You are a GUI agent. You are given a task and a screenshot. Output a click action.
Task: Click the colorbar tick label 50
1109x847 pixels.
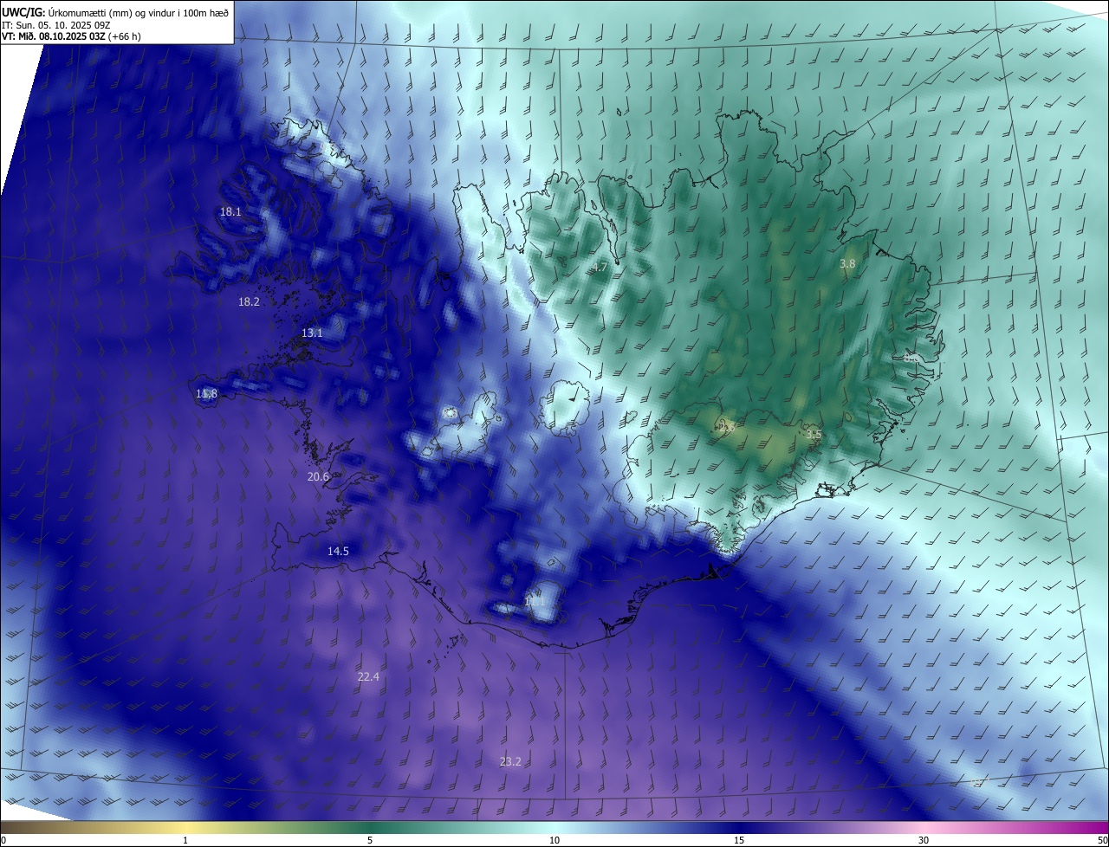click(x=1102, y=840)
